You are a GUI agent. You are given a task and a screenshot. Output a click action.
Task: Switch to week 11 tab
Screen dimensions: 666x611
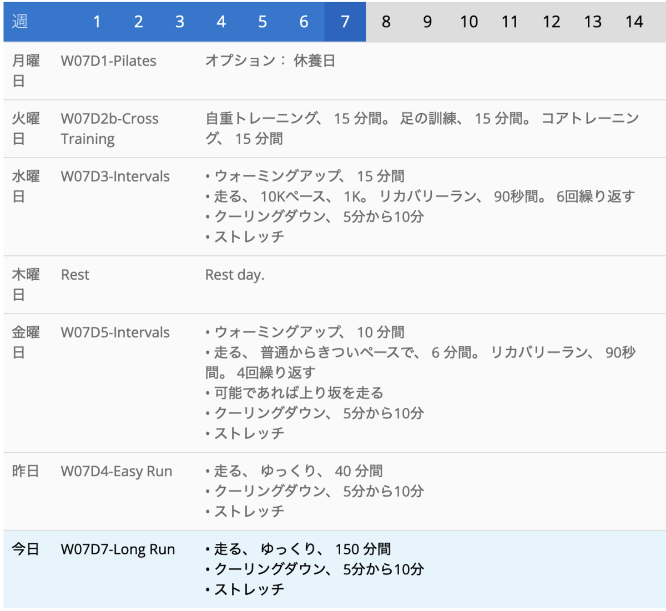[x=510, y=22]
